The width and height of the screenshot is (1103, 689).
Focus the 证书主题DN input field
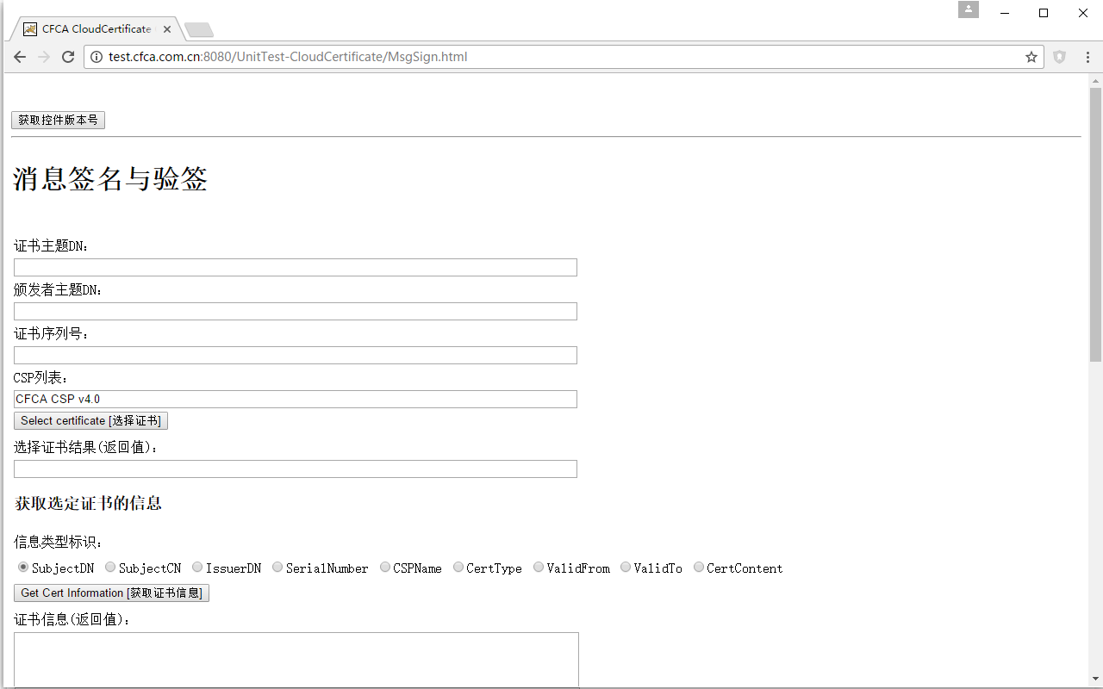296,267
